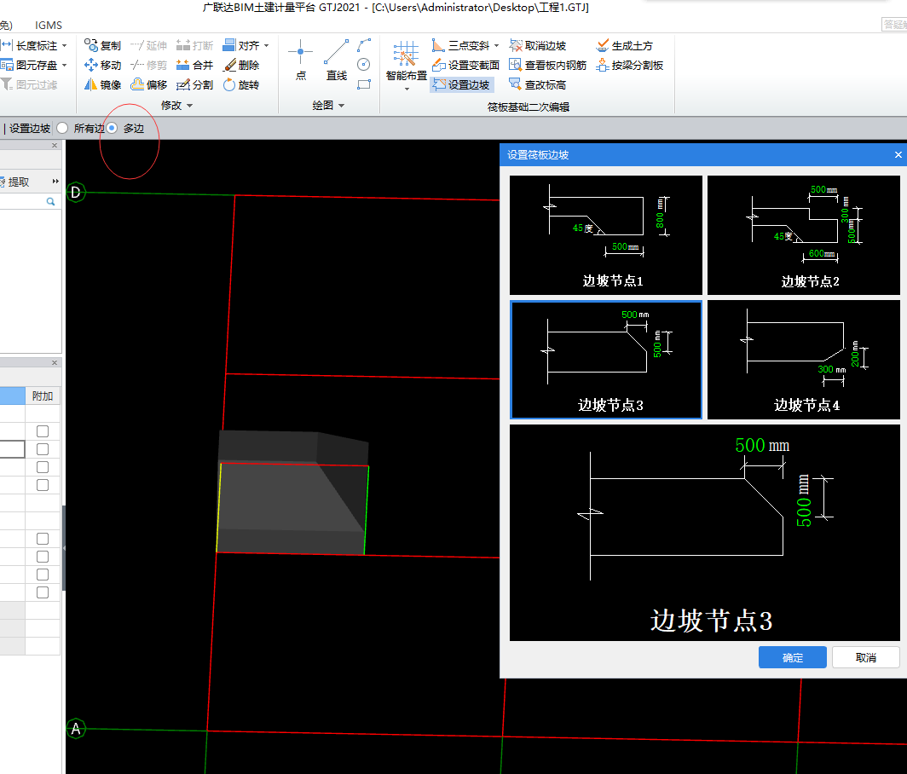The image size is (907, 774).
Task: Choose the 点 (point) drawing tool
Action: tap(301, 61)
